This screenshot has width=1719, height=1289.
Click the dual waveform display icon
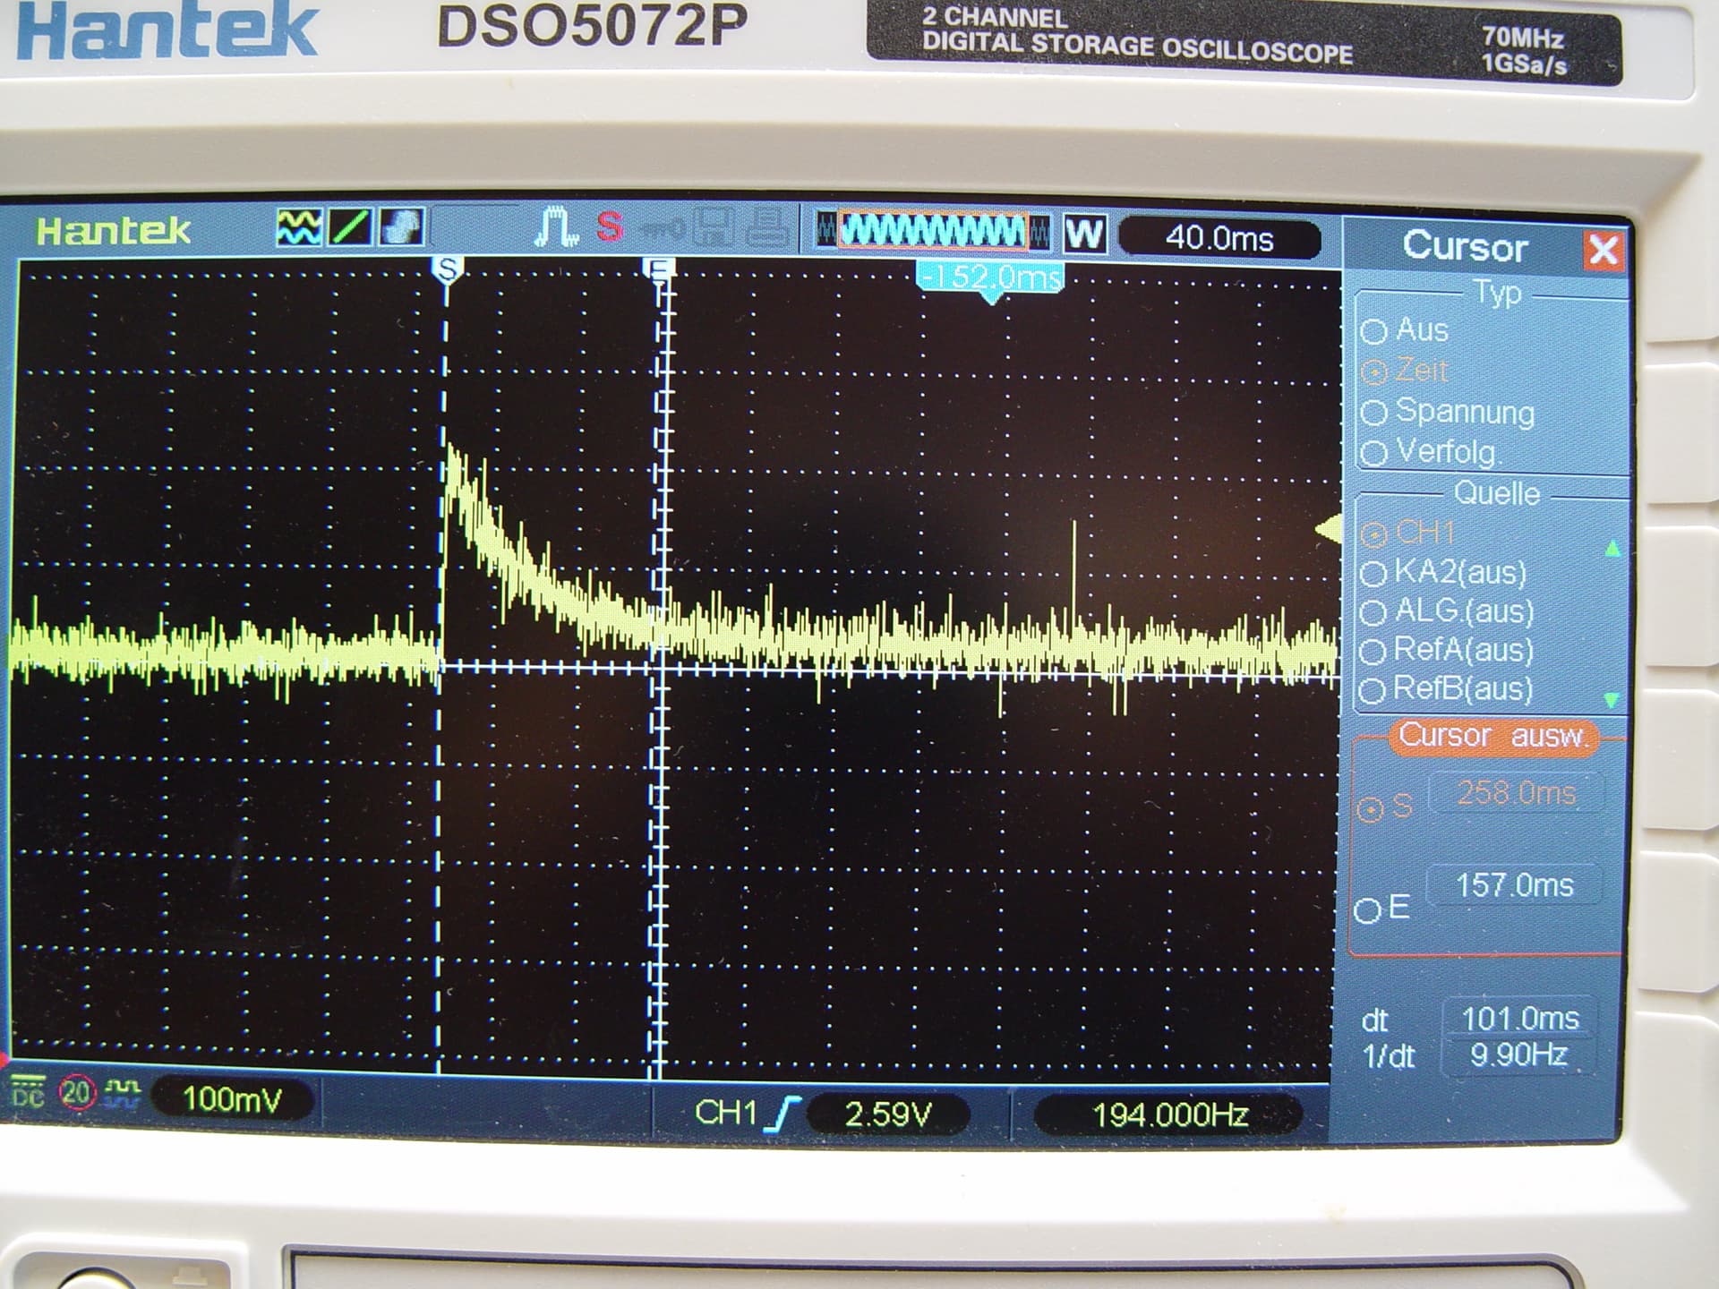pos(298,227)
